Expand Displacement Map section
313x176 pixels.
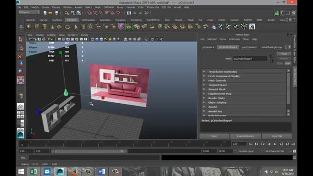click(204, 93)
